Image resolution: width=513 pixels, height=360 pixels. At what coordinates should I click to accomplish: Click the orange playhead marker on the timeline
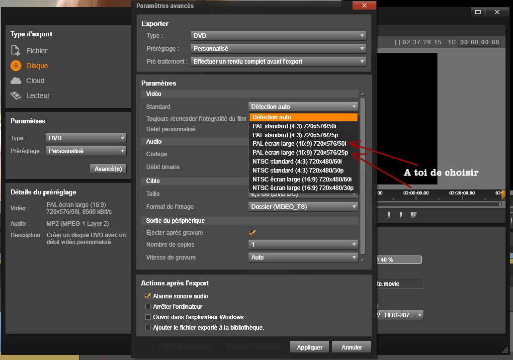click(503, 194)
